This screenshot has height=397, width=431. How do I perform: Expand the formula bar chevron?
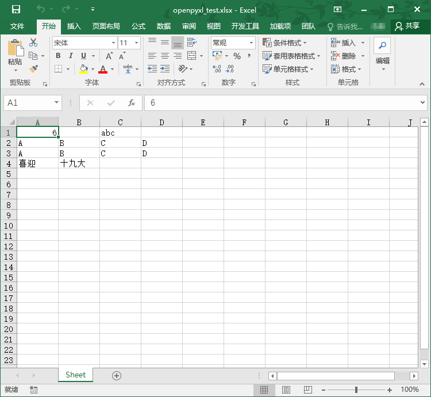click(423, 102)
